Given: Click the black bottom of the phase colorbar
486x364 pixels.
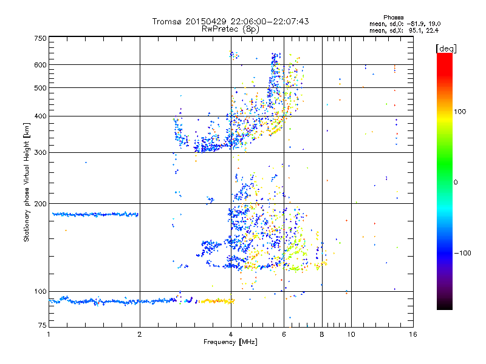Looking at the screenshot, I should click(445, 305).
